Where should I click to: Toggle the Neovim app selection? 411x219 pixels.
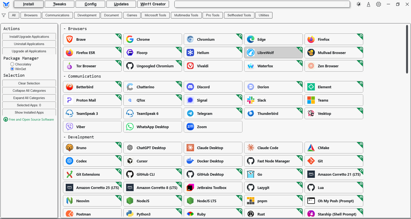tap(92, 201)
